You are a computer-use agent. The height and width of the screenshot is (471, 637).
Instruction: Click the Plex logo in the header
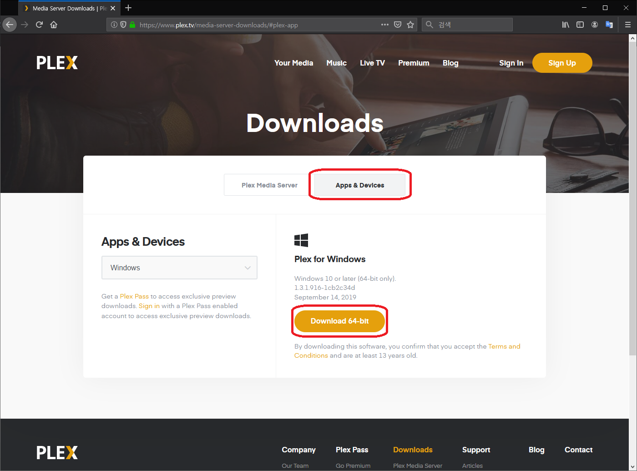pyautogui.click(x=57, y=63)
